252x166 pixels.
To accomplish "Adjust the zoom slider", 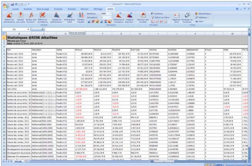I will pyautogui.click(x=235, y=164).
